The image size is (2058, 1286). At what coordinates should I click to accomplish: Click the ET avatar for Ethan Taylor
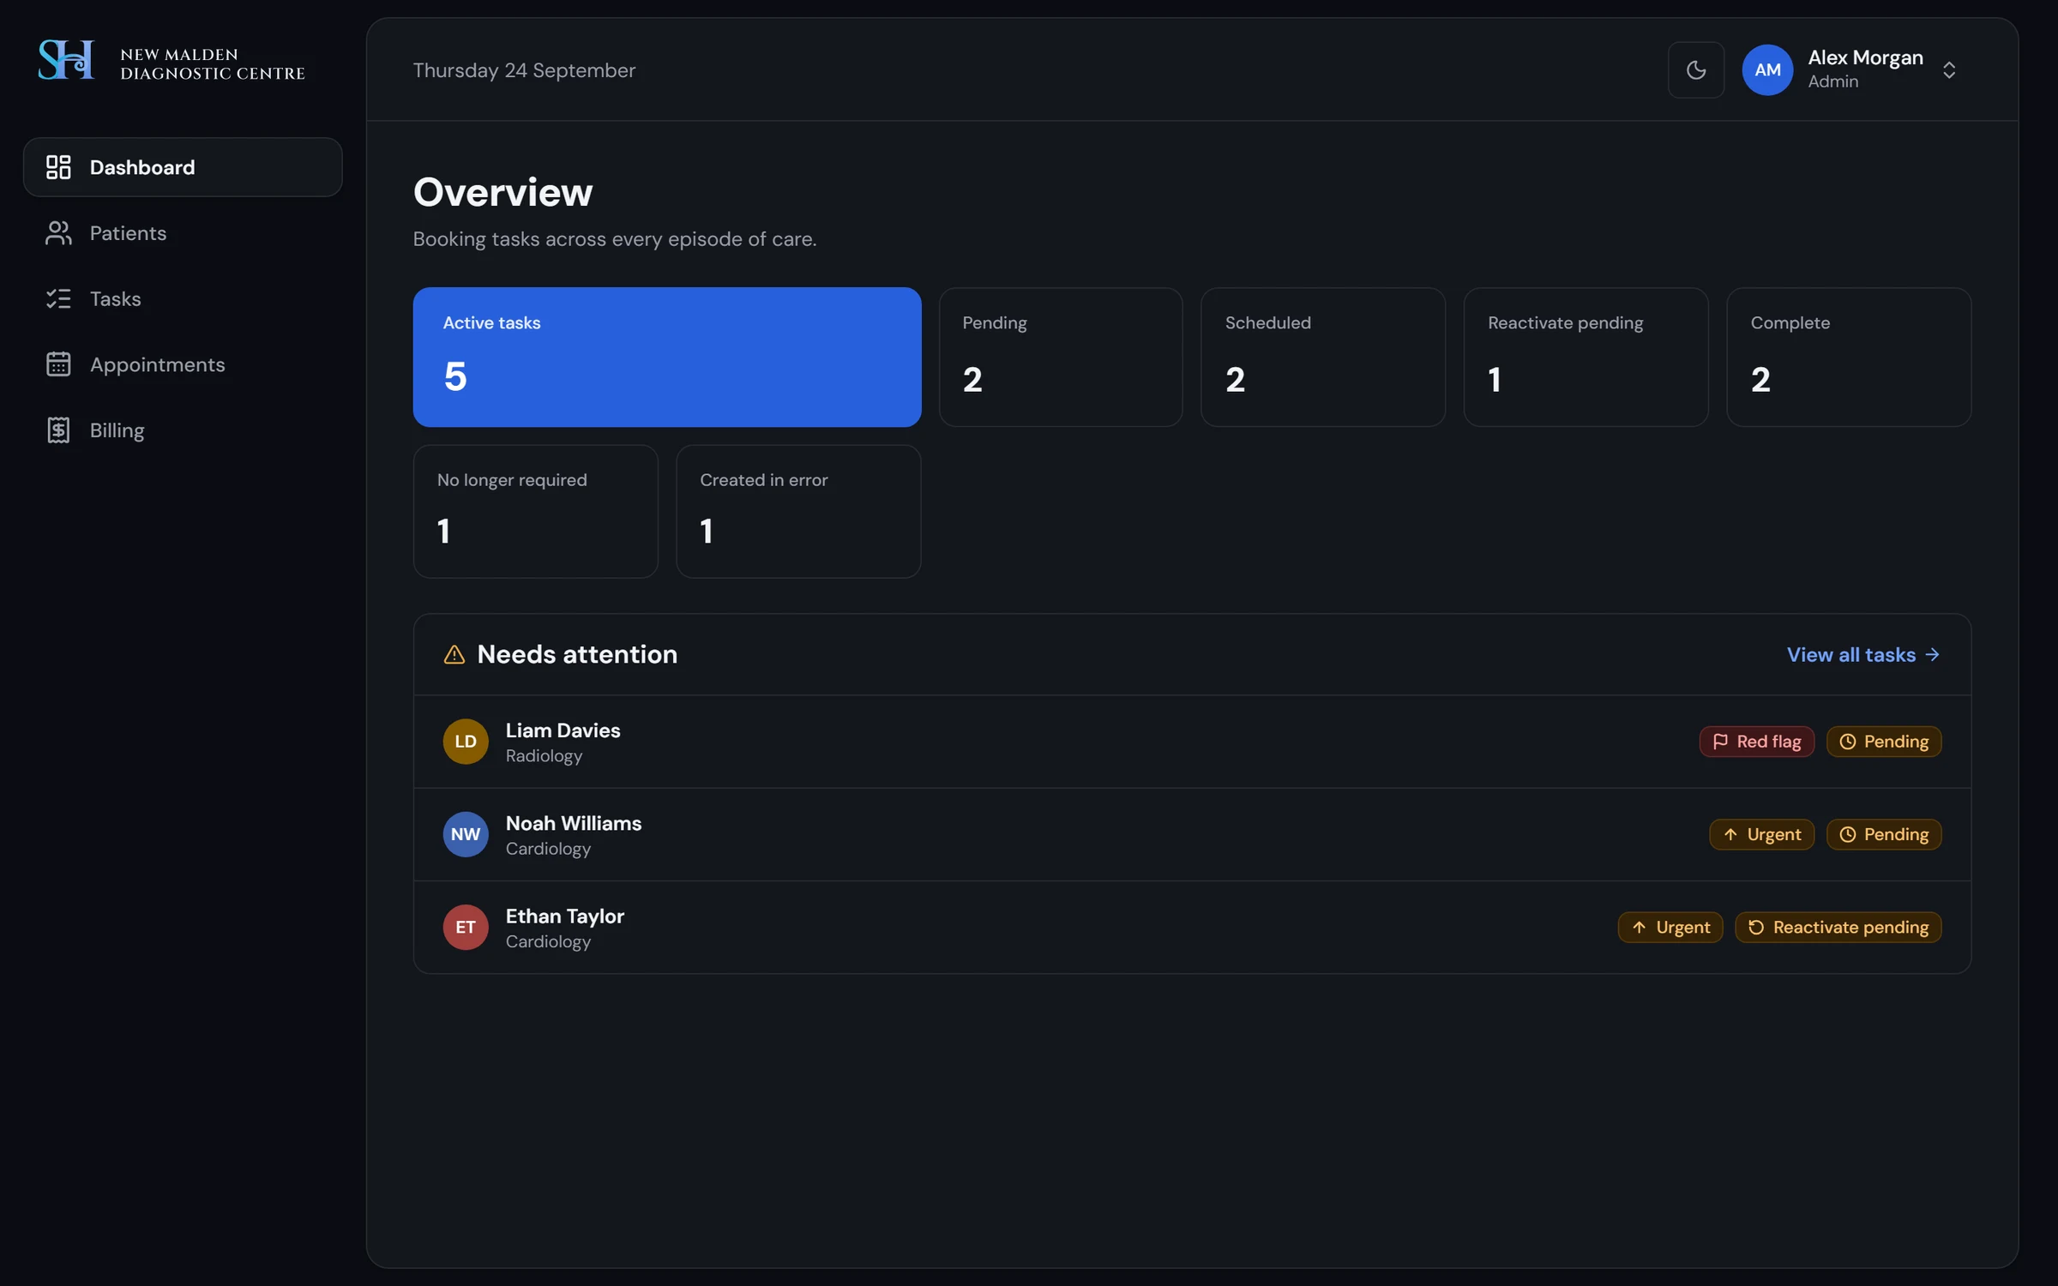point(465,928)
